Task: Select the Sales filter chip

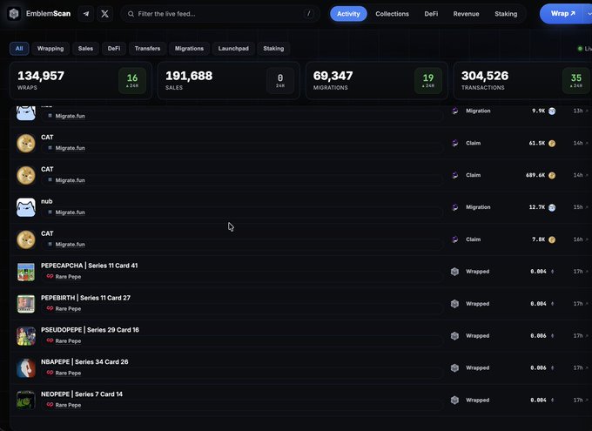Action: [x=85, y=49]
